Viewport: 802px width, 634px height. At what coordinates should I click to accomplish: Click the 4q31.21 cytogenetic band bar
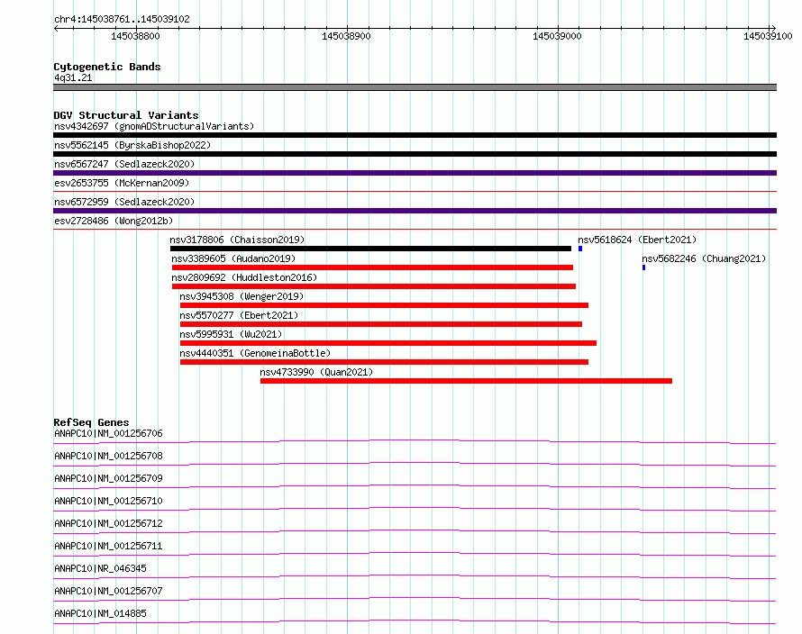415,87
